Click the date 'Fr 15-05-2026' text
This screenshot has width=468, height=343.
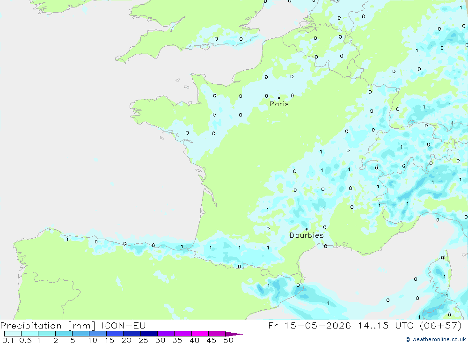tap(309, 325)
